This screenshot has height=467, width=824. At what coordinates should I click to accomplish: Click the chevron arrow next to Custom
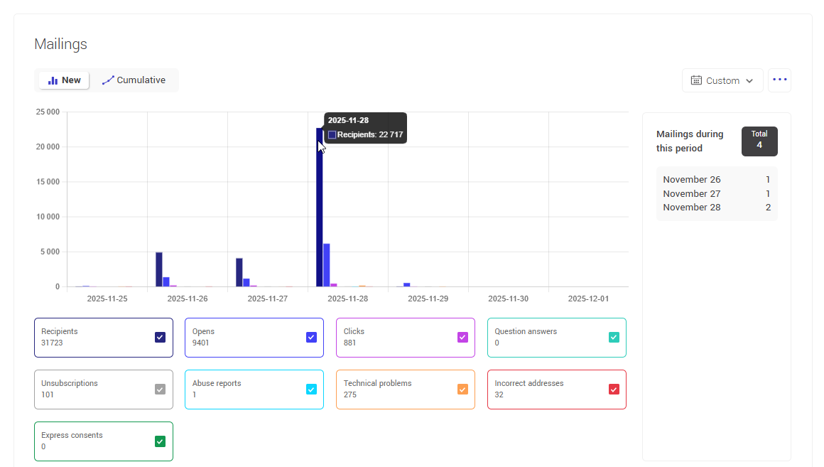pos(749,81)
